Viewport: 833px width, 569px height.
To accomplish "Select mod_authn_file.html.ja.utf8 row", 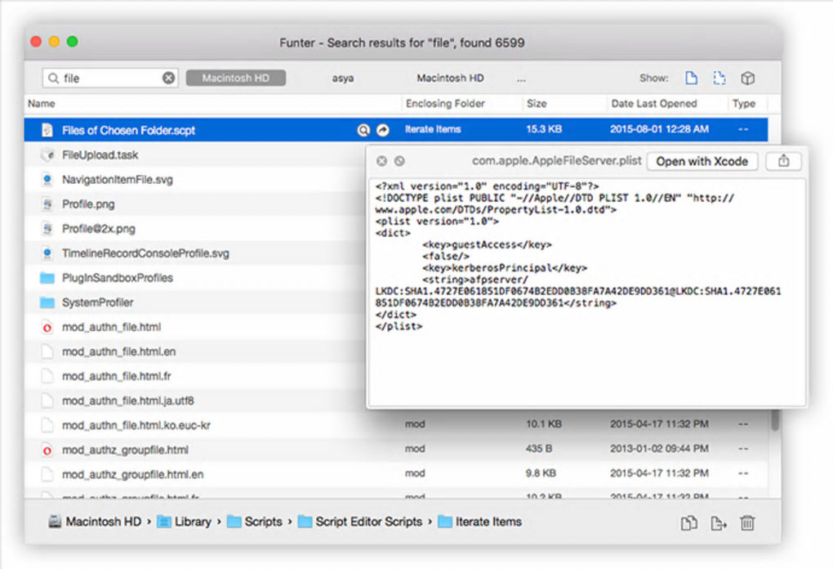I will [195, 401].
